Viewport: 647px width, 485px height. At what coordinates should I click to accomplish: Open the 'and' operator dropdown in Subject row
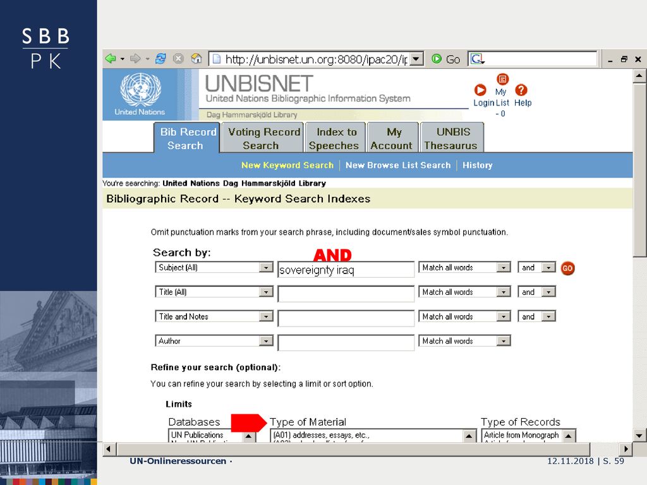coord(548,268)
